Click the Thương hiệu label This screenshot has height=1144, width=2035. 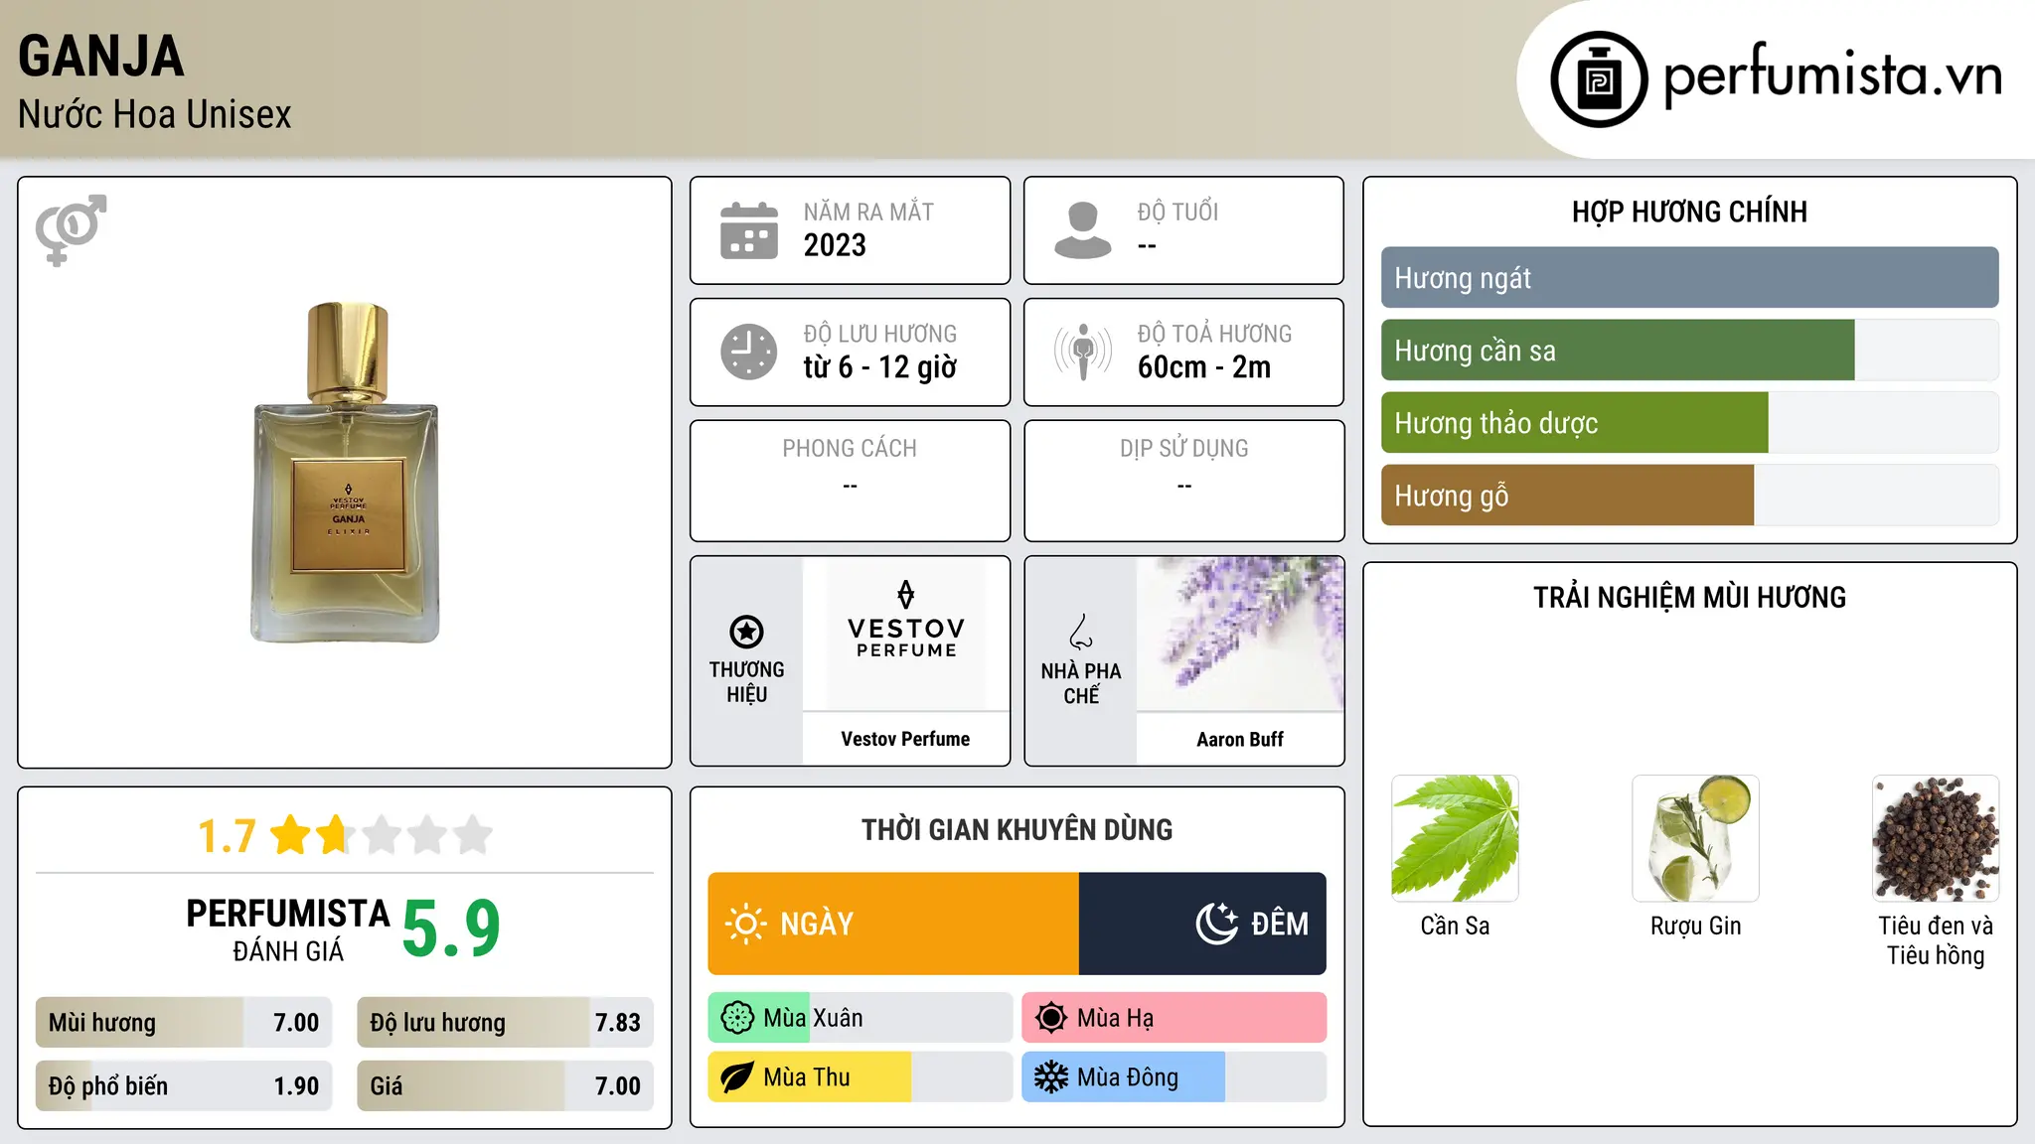[746, 682]
